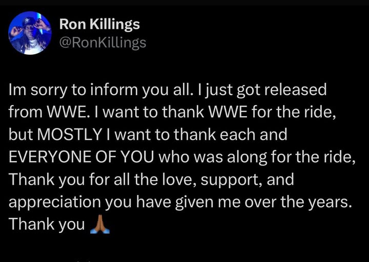
Task: Click the second WWE mention after thank
Action: coord(228,112)
